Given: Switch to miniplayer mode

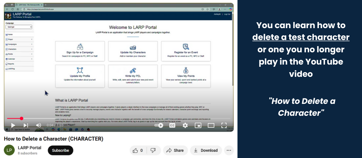Looking at the screenshot, I should coord(198,125).
